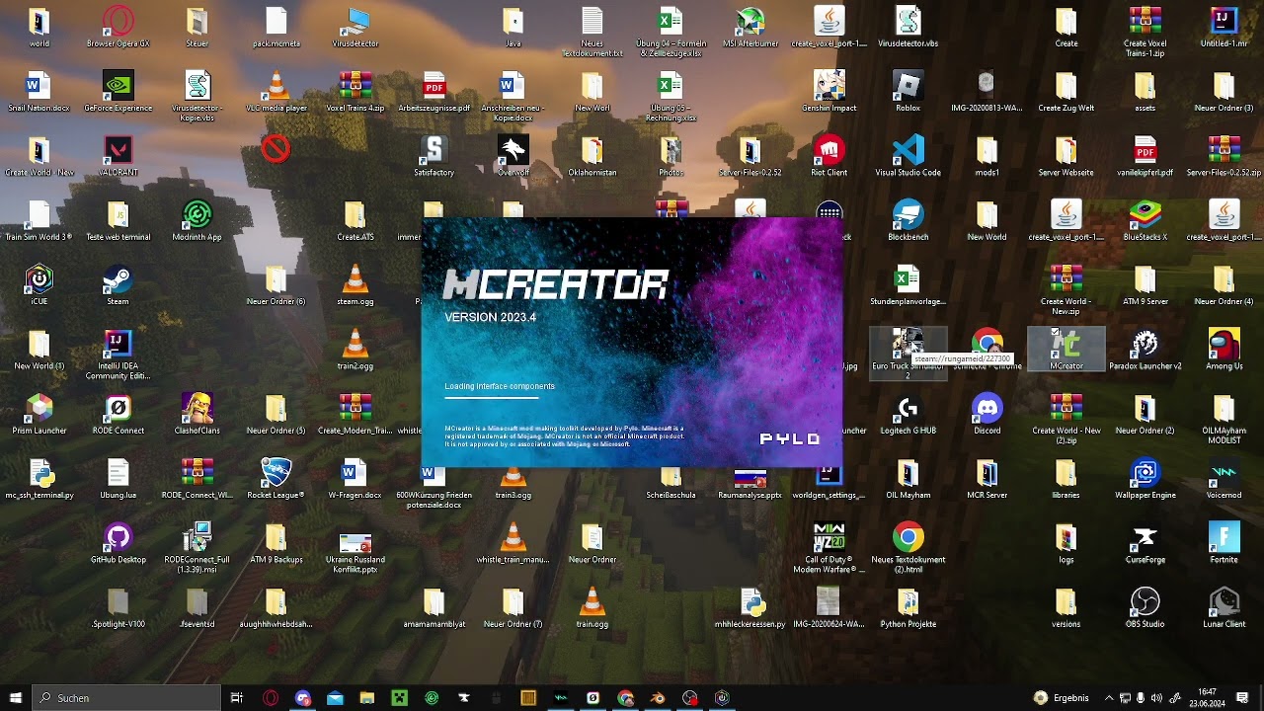This screenshot has height=711, width=1264.
Task: Select the Voicemod desktop icon
Action: point(1224,479)
